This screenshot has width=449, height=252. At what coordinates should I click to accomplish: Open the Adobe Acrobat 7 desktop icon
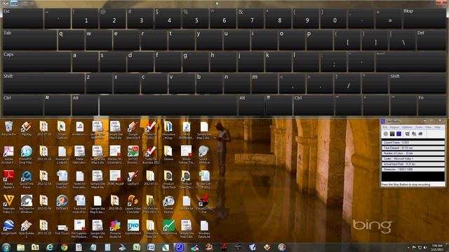tap(9, 155)
